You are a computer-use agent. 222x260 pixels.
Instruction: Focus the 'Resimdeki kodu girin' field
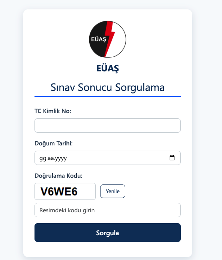tap(108, 210)
